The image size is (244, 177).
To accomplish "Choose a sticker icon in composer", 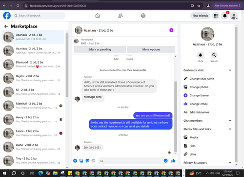I will 87,161.
